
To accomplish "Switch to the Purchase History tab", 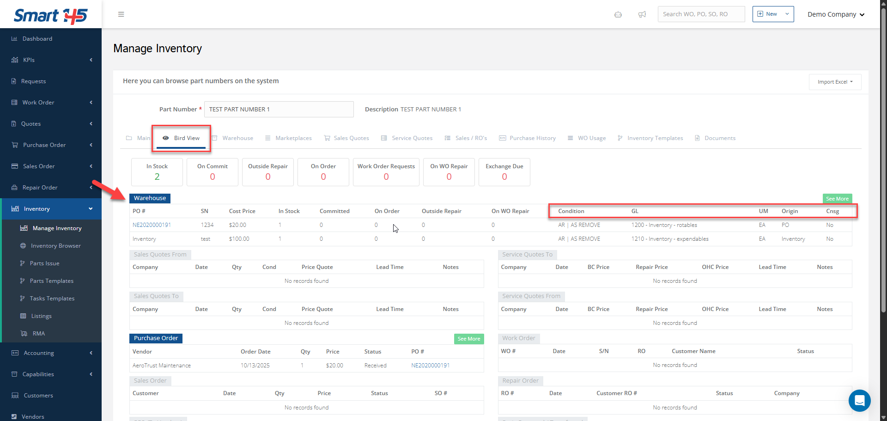I will point(532,138).
